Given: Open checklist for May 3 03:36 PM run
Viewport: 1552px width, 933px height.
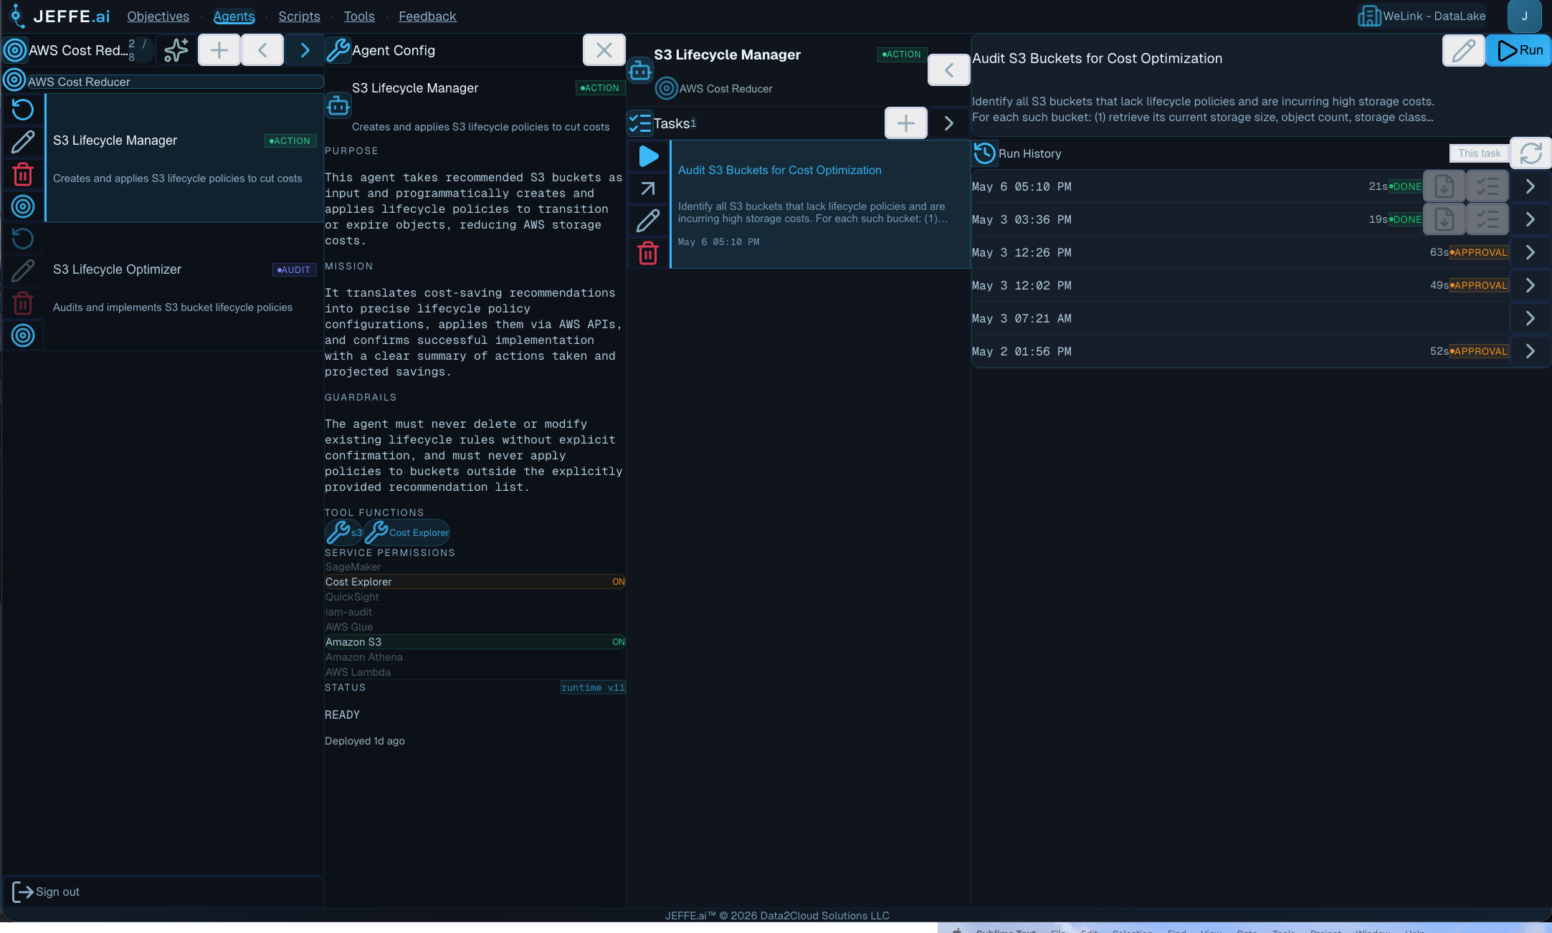Looking at the screenshot, I should 1487,219.
